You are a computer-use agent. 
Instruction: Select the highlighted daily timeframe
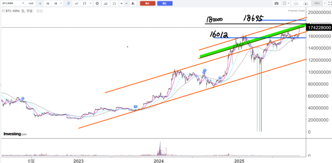click(x=40, y=4)
